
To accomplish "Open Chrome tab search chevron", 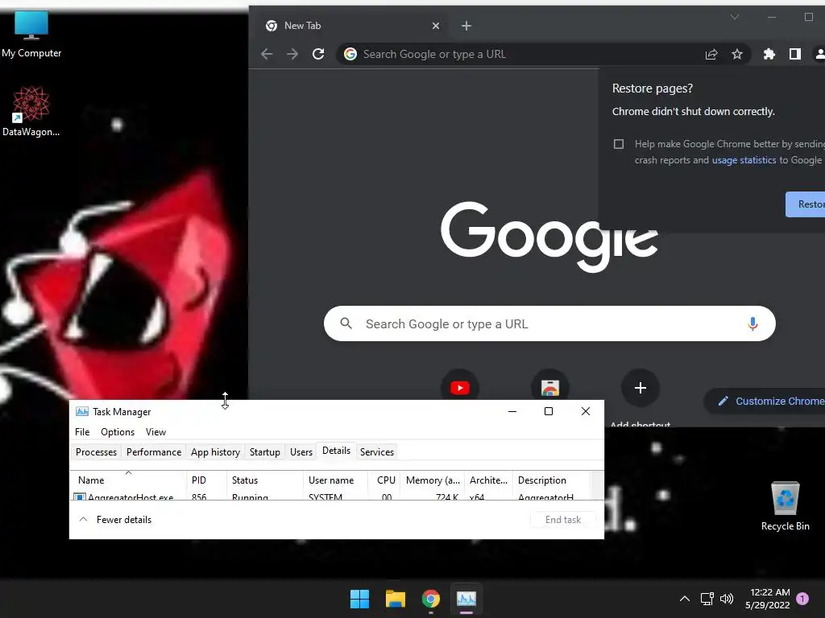I will tap(735, 18).
